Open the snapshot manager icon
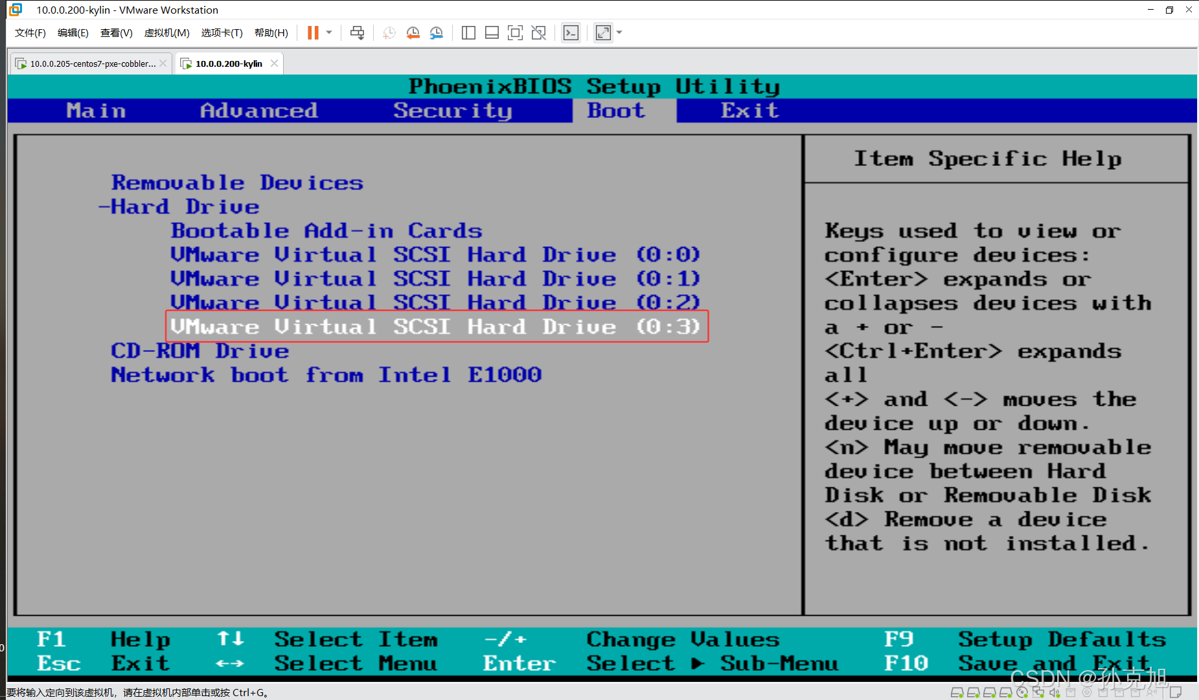The height and width of the screenshot is (700, 1199). click(x=437, y=32)
